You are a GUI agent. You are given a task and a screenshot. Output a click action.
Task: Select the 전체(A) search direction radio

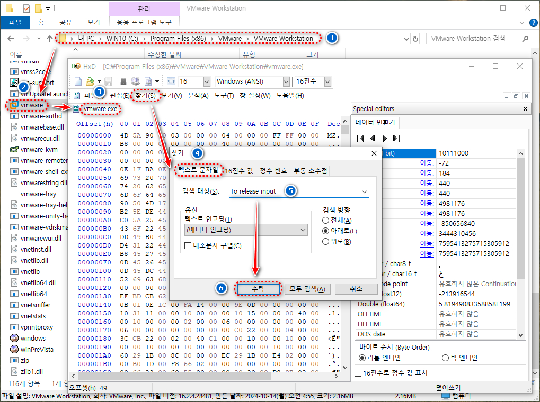tap(325, 221)
